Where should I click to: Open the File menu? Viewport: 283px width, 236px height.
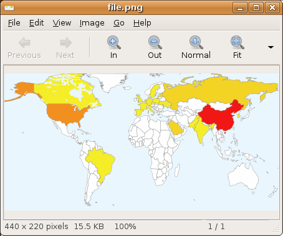(x=14, y=23)
